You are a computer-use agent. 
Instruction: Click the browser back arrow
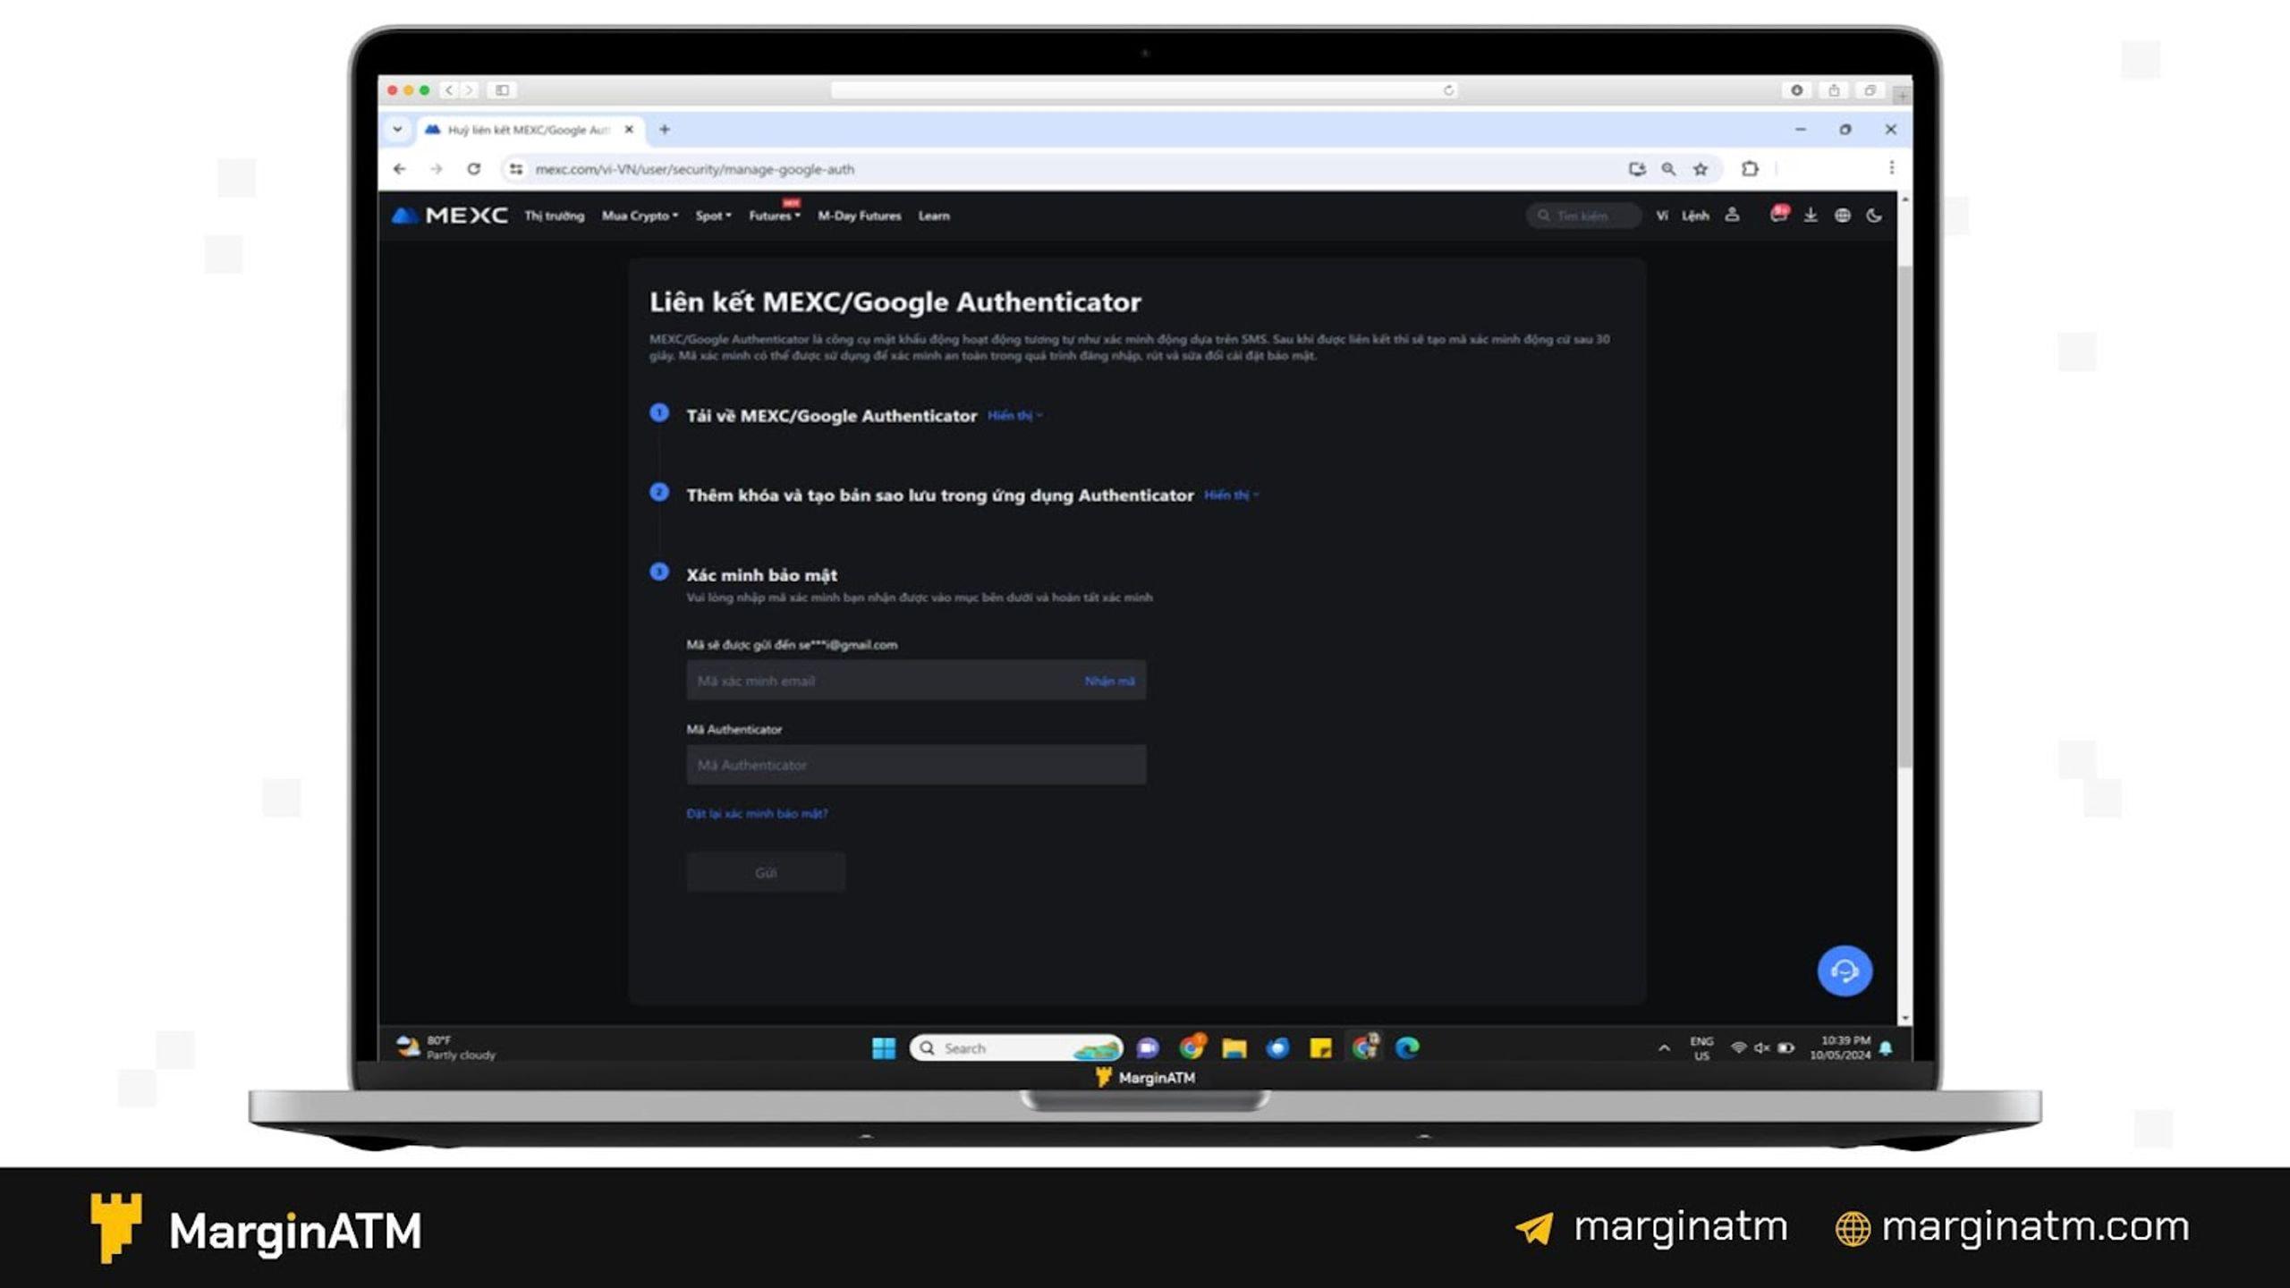pyautogui.click(x=400, y=169)
